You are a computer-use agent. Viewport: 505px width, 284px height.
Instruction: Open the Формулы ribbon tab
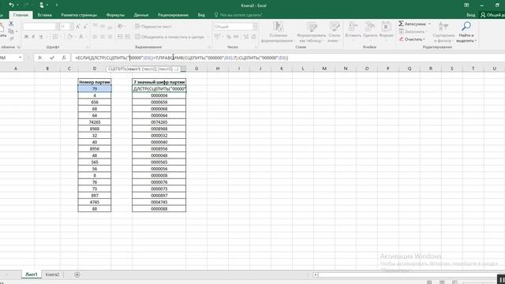(x=115, y=15)
